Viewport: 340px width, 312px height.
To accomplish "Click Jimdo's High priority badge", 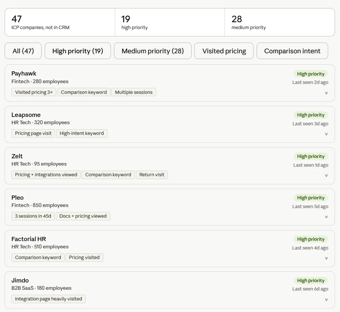I will [311, 281].
